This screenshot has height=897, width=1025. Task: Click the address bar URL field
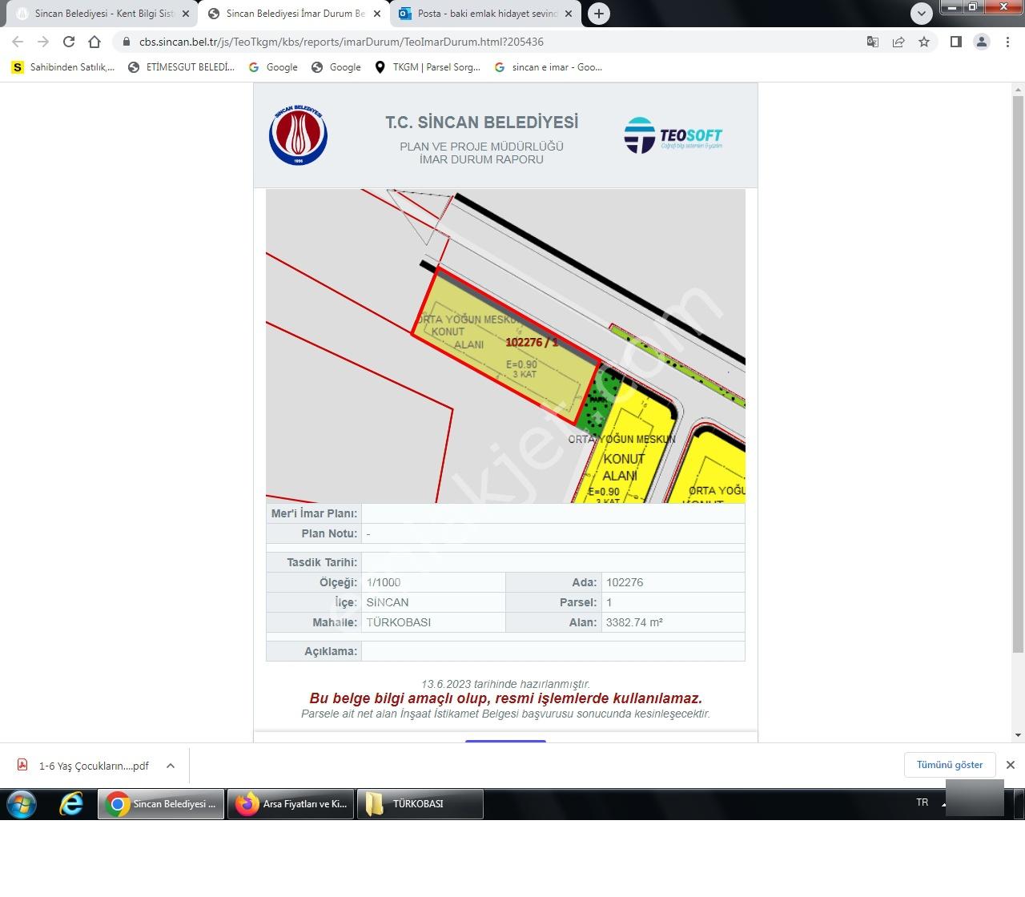click(x=496, y=42)
